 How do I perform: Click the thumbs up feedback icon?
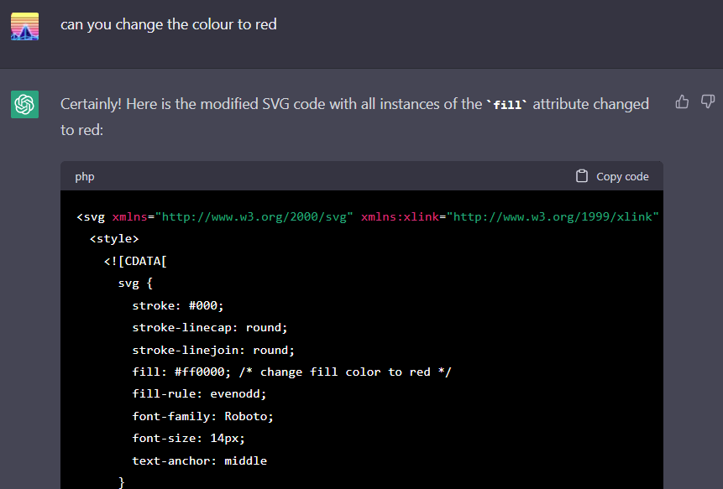[x=682, y=101]
